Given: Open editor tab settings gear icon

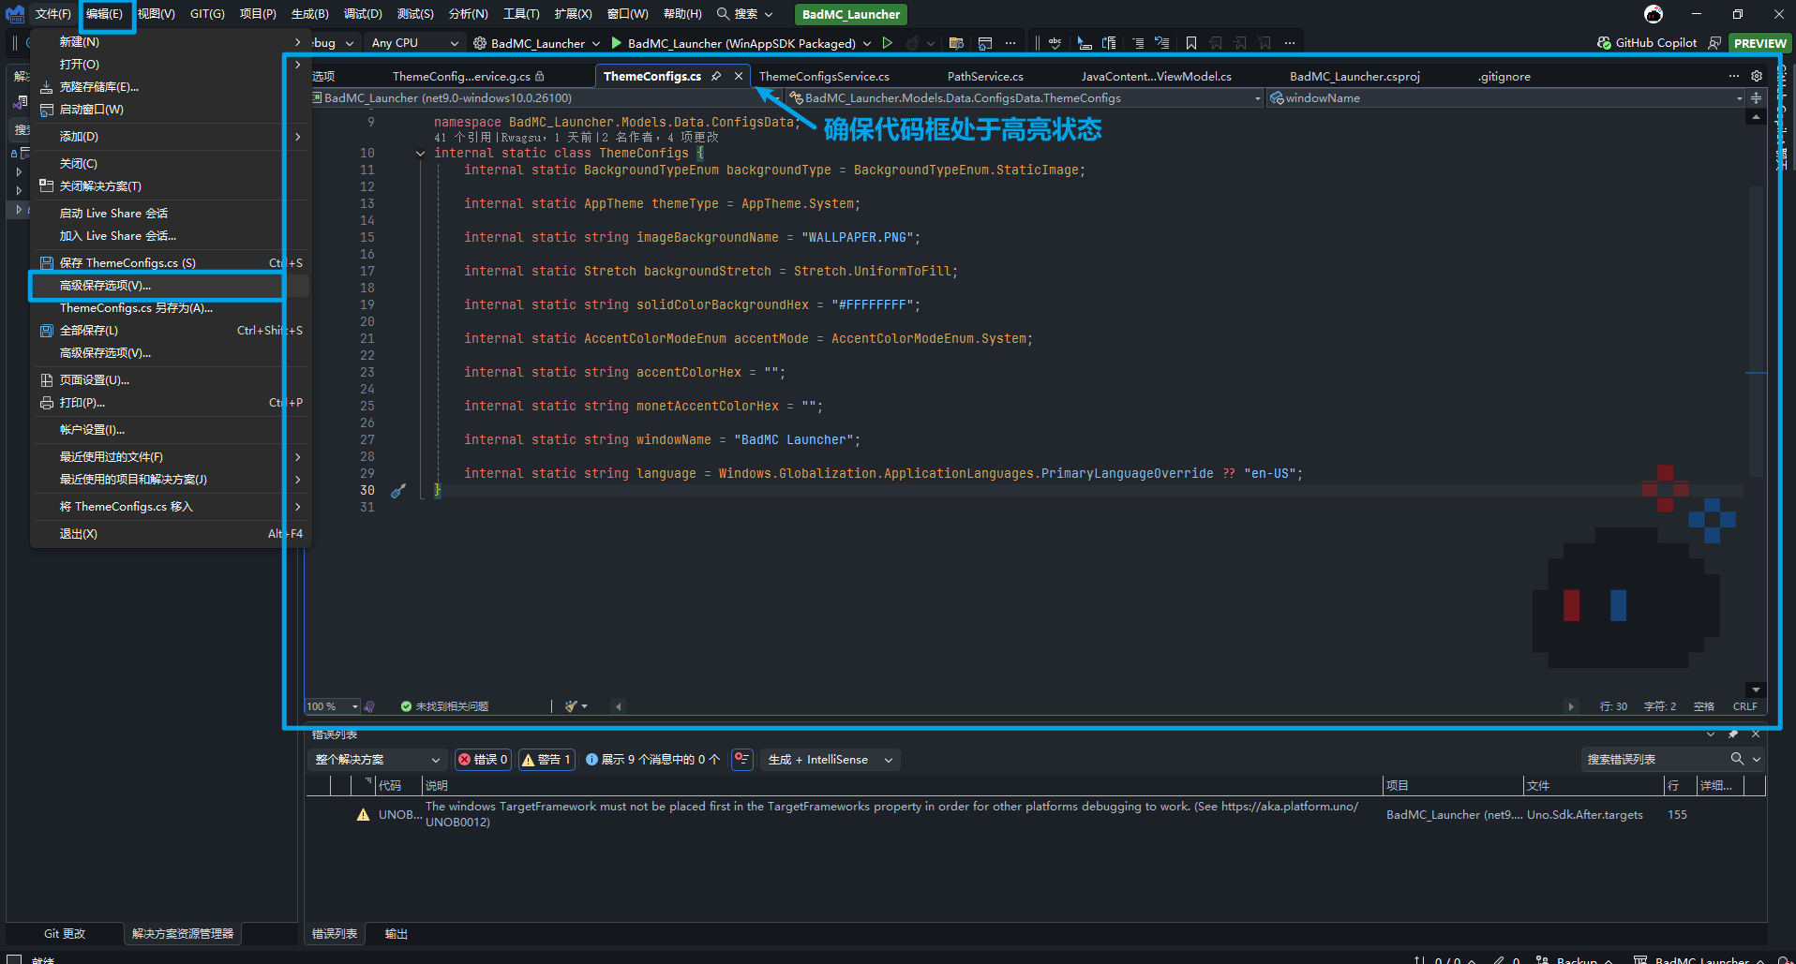Looking at the screenshot, I should click(1757, 76).
